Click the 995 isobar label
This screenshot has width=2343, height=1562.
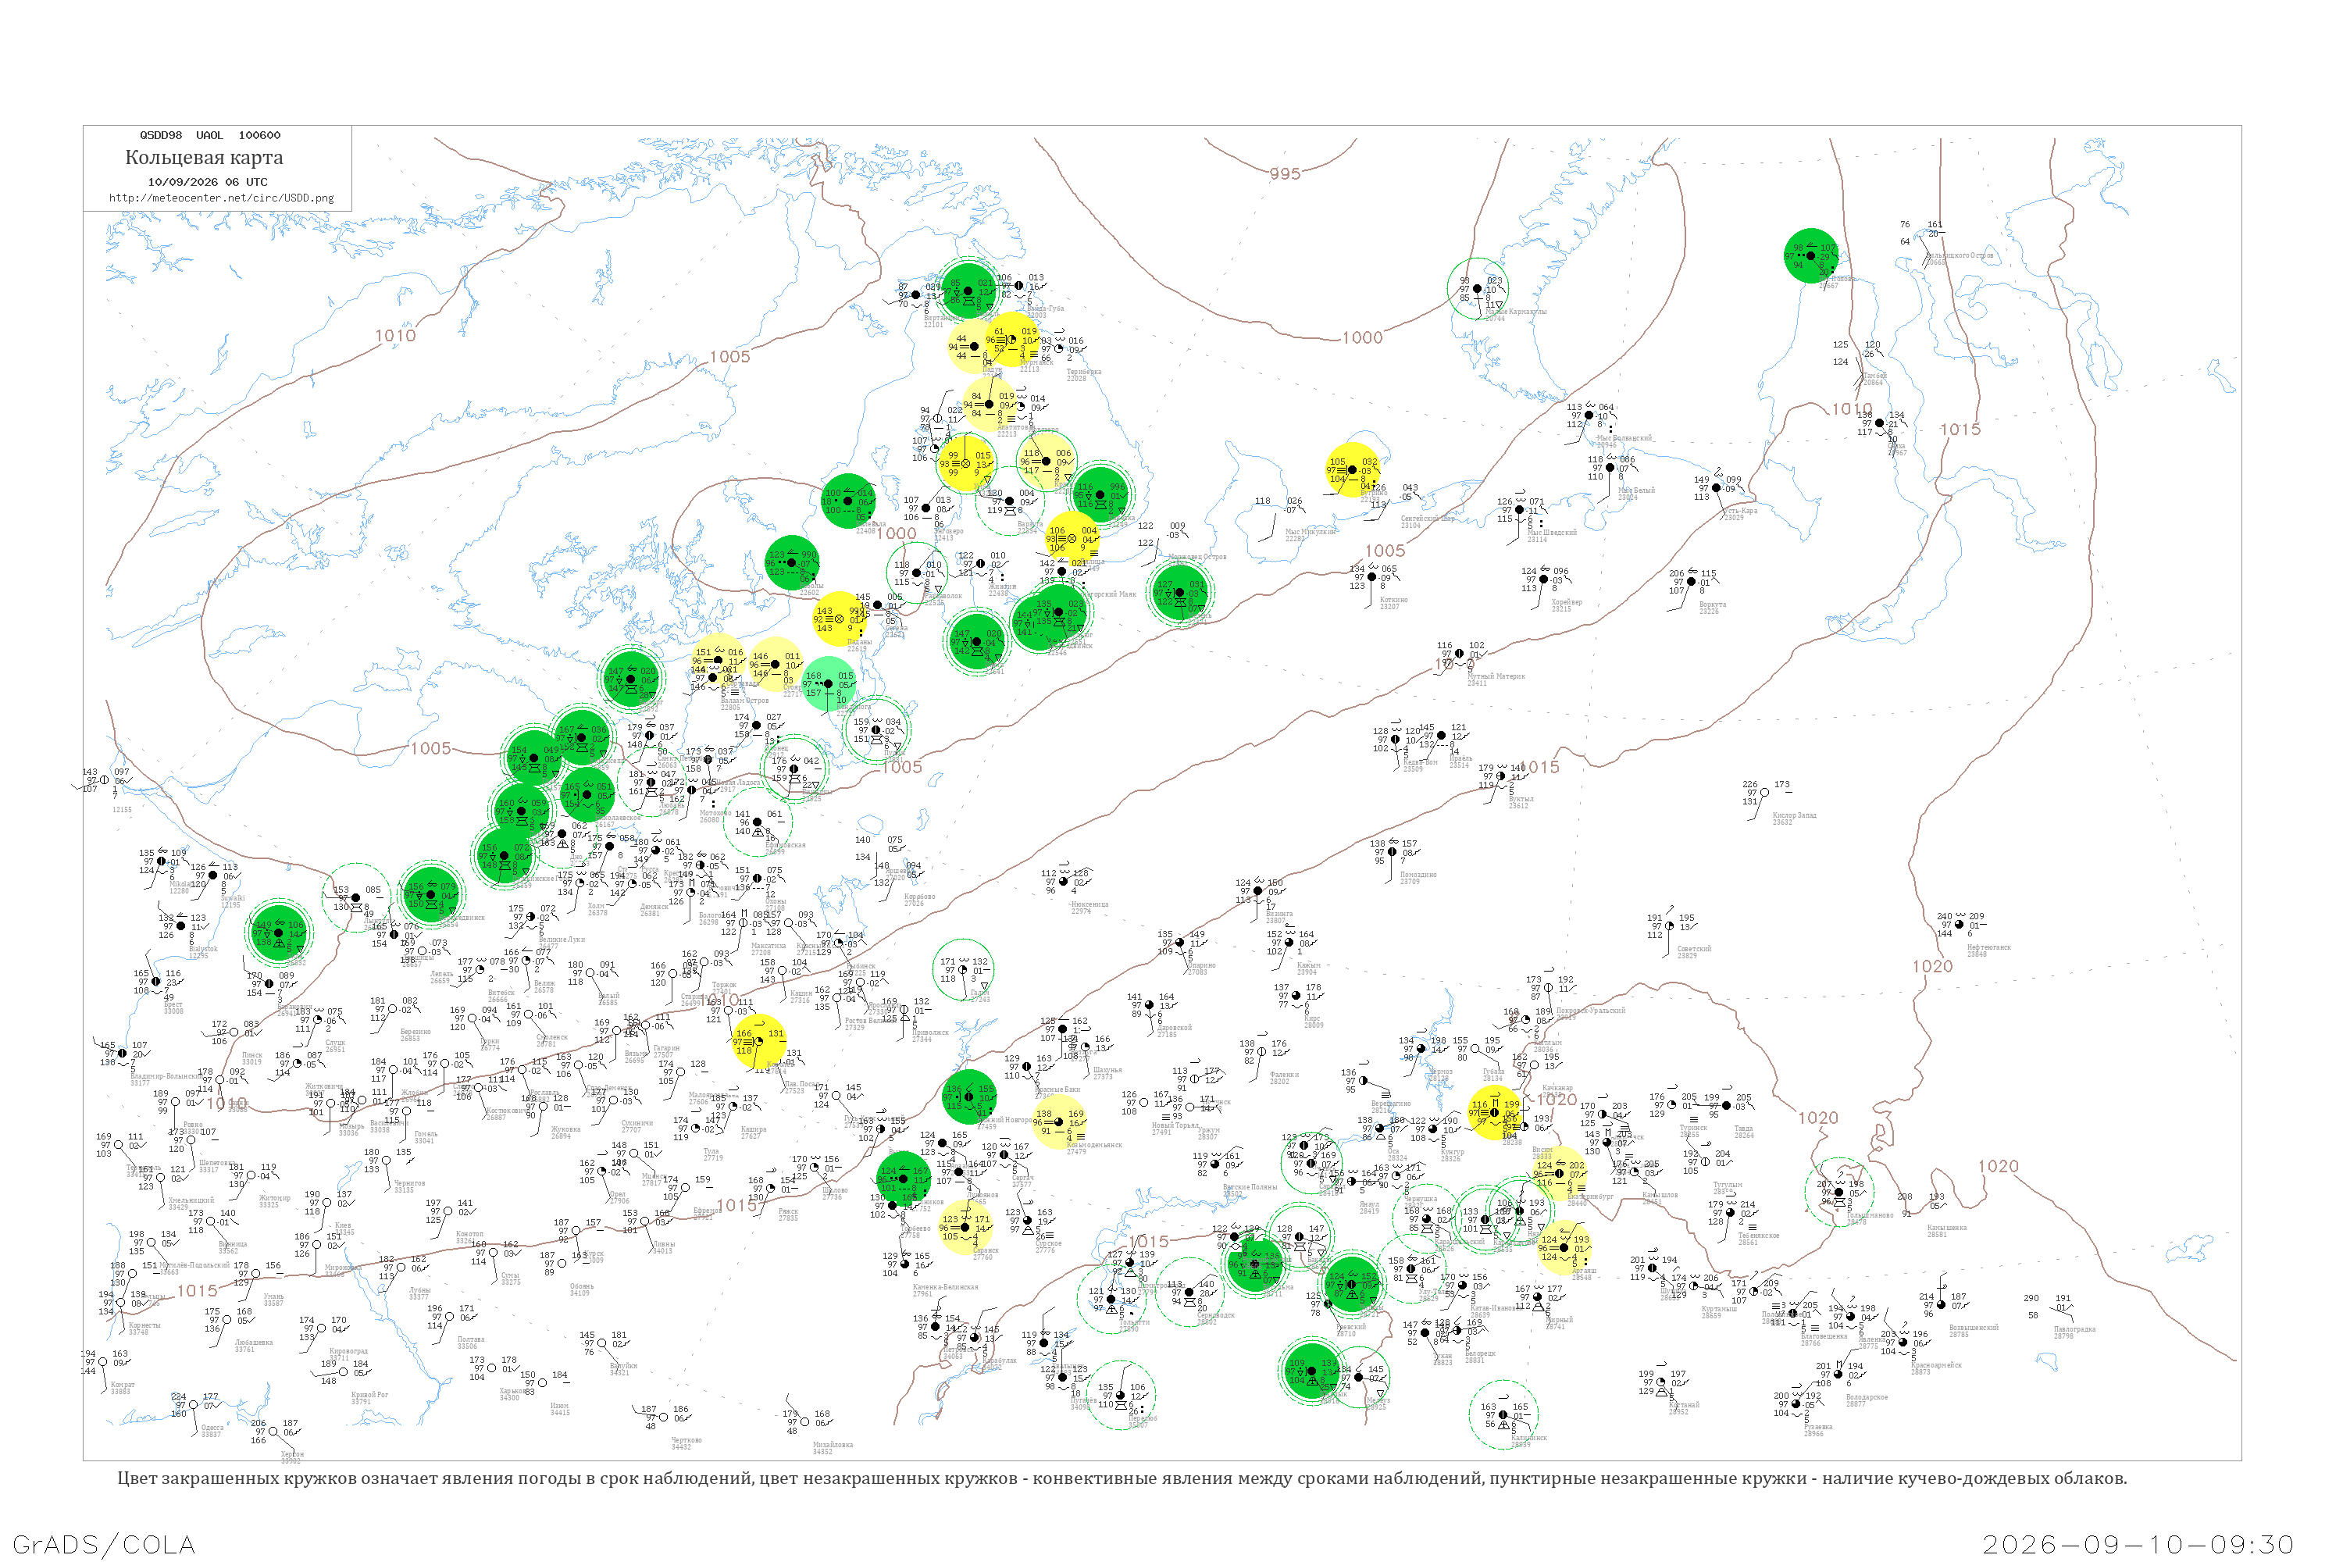pos(1285,173)
